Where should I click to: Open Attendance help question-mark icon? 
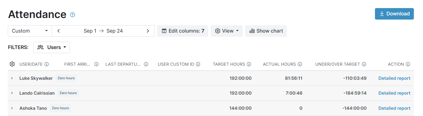pyautogui.click(x=73, y=15)
